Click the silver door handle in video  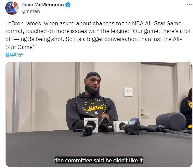coord(144,114)
